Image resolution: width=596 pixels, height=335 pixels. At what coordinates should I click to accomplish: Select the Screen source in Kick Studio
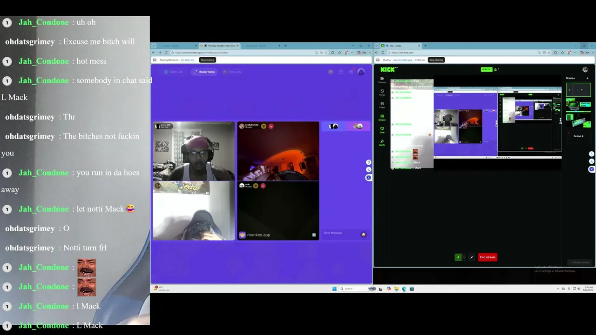pos(382,118)
